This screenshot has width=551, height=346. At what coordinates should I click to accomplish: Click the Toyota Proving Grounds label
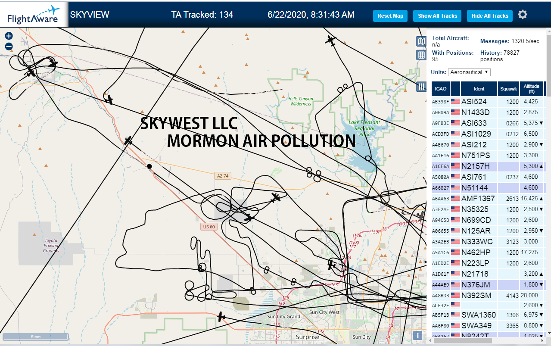(x=51, y=245)
